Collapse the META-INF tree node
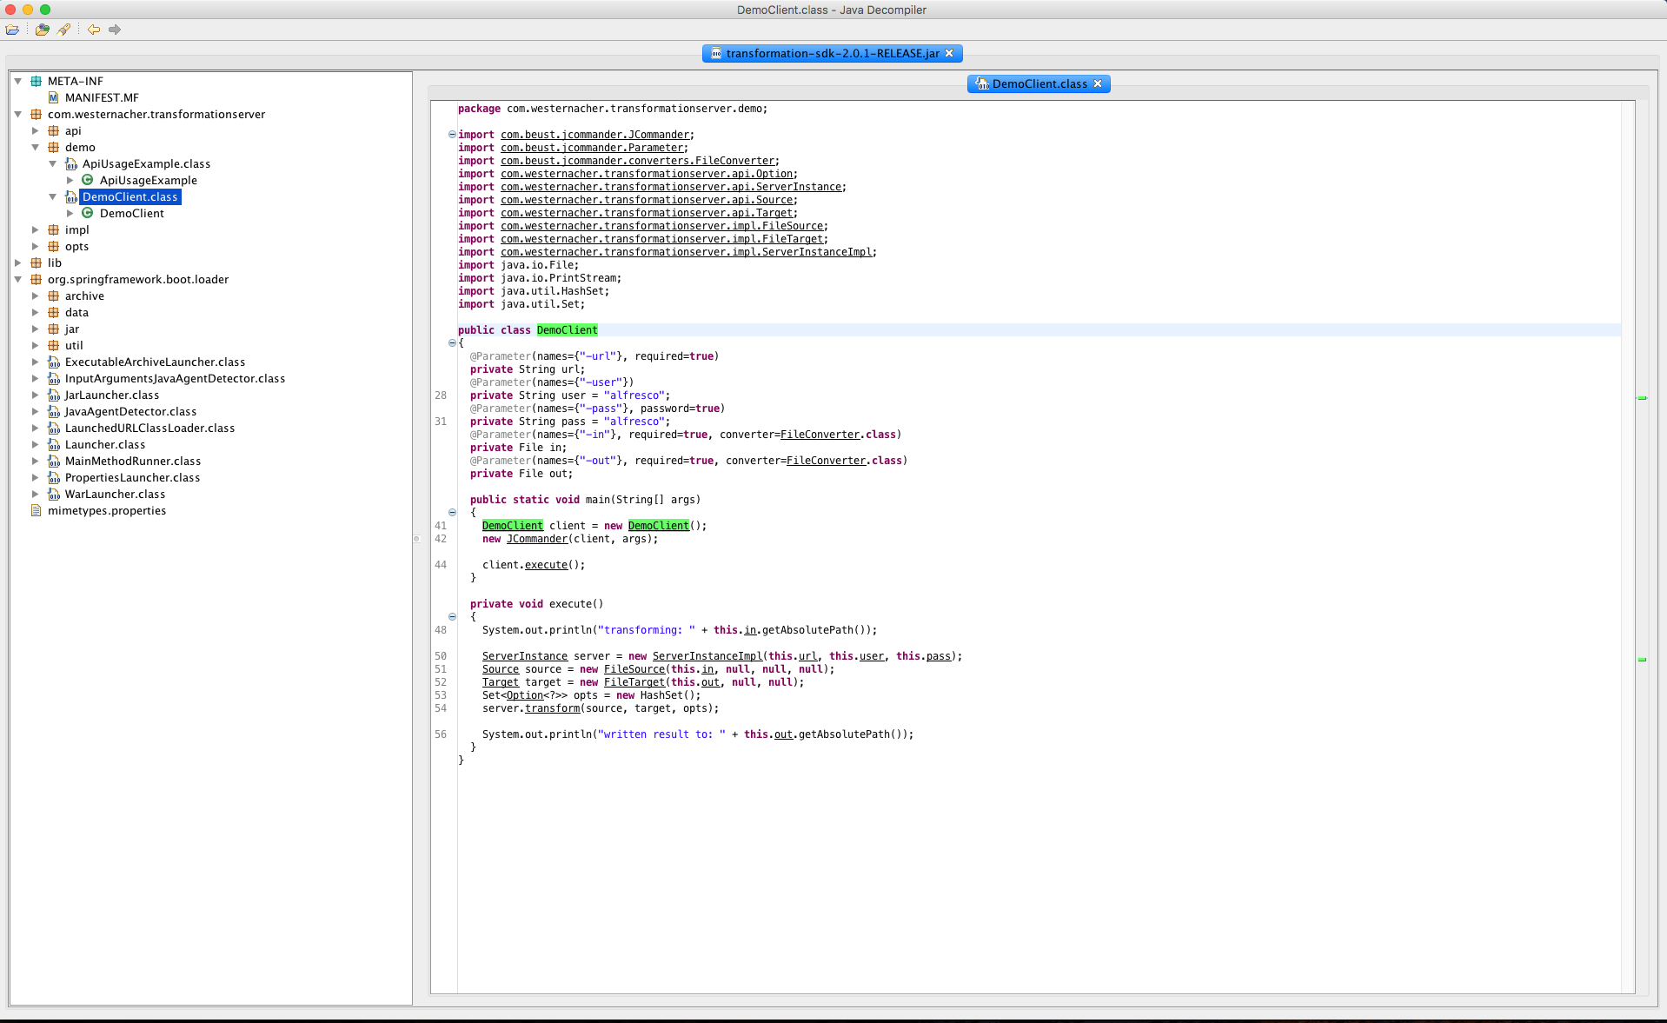Screen dimensions: 1667x1023 [18, 82]
